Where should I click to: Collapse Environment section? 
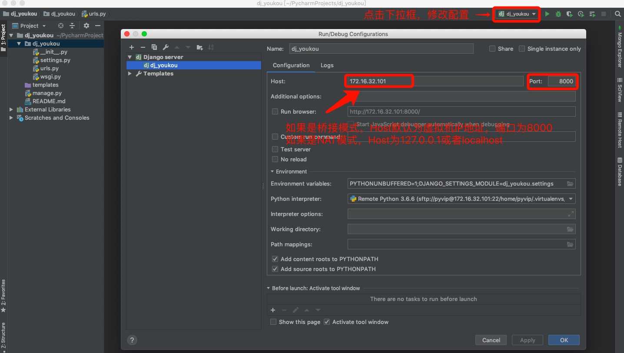tap(272, 172)
